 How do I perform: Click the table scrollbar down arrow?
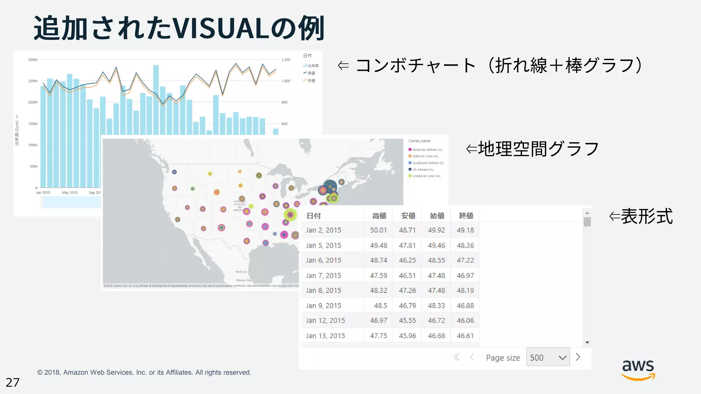click(587, 342)
